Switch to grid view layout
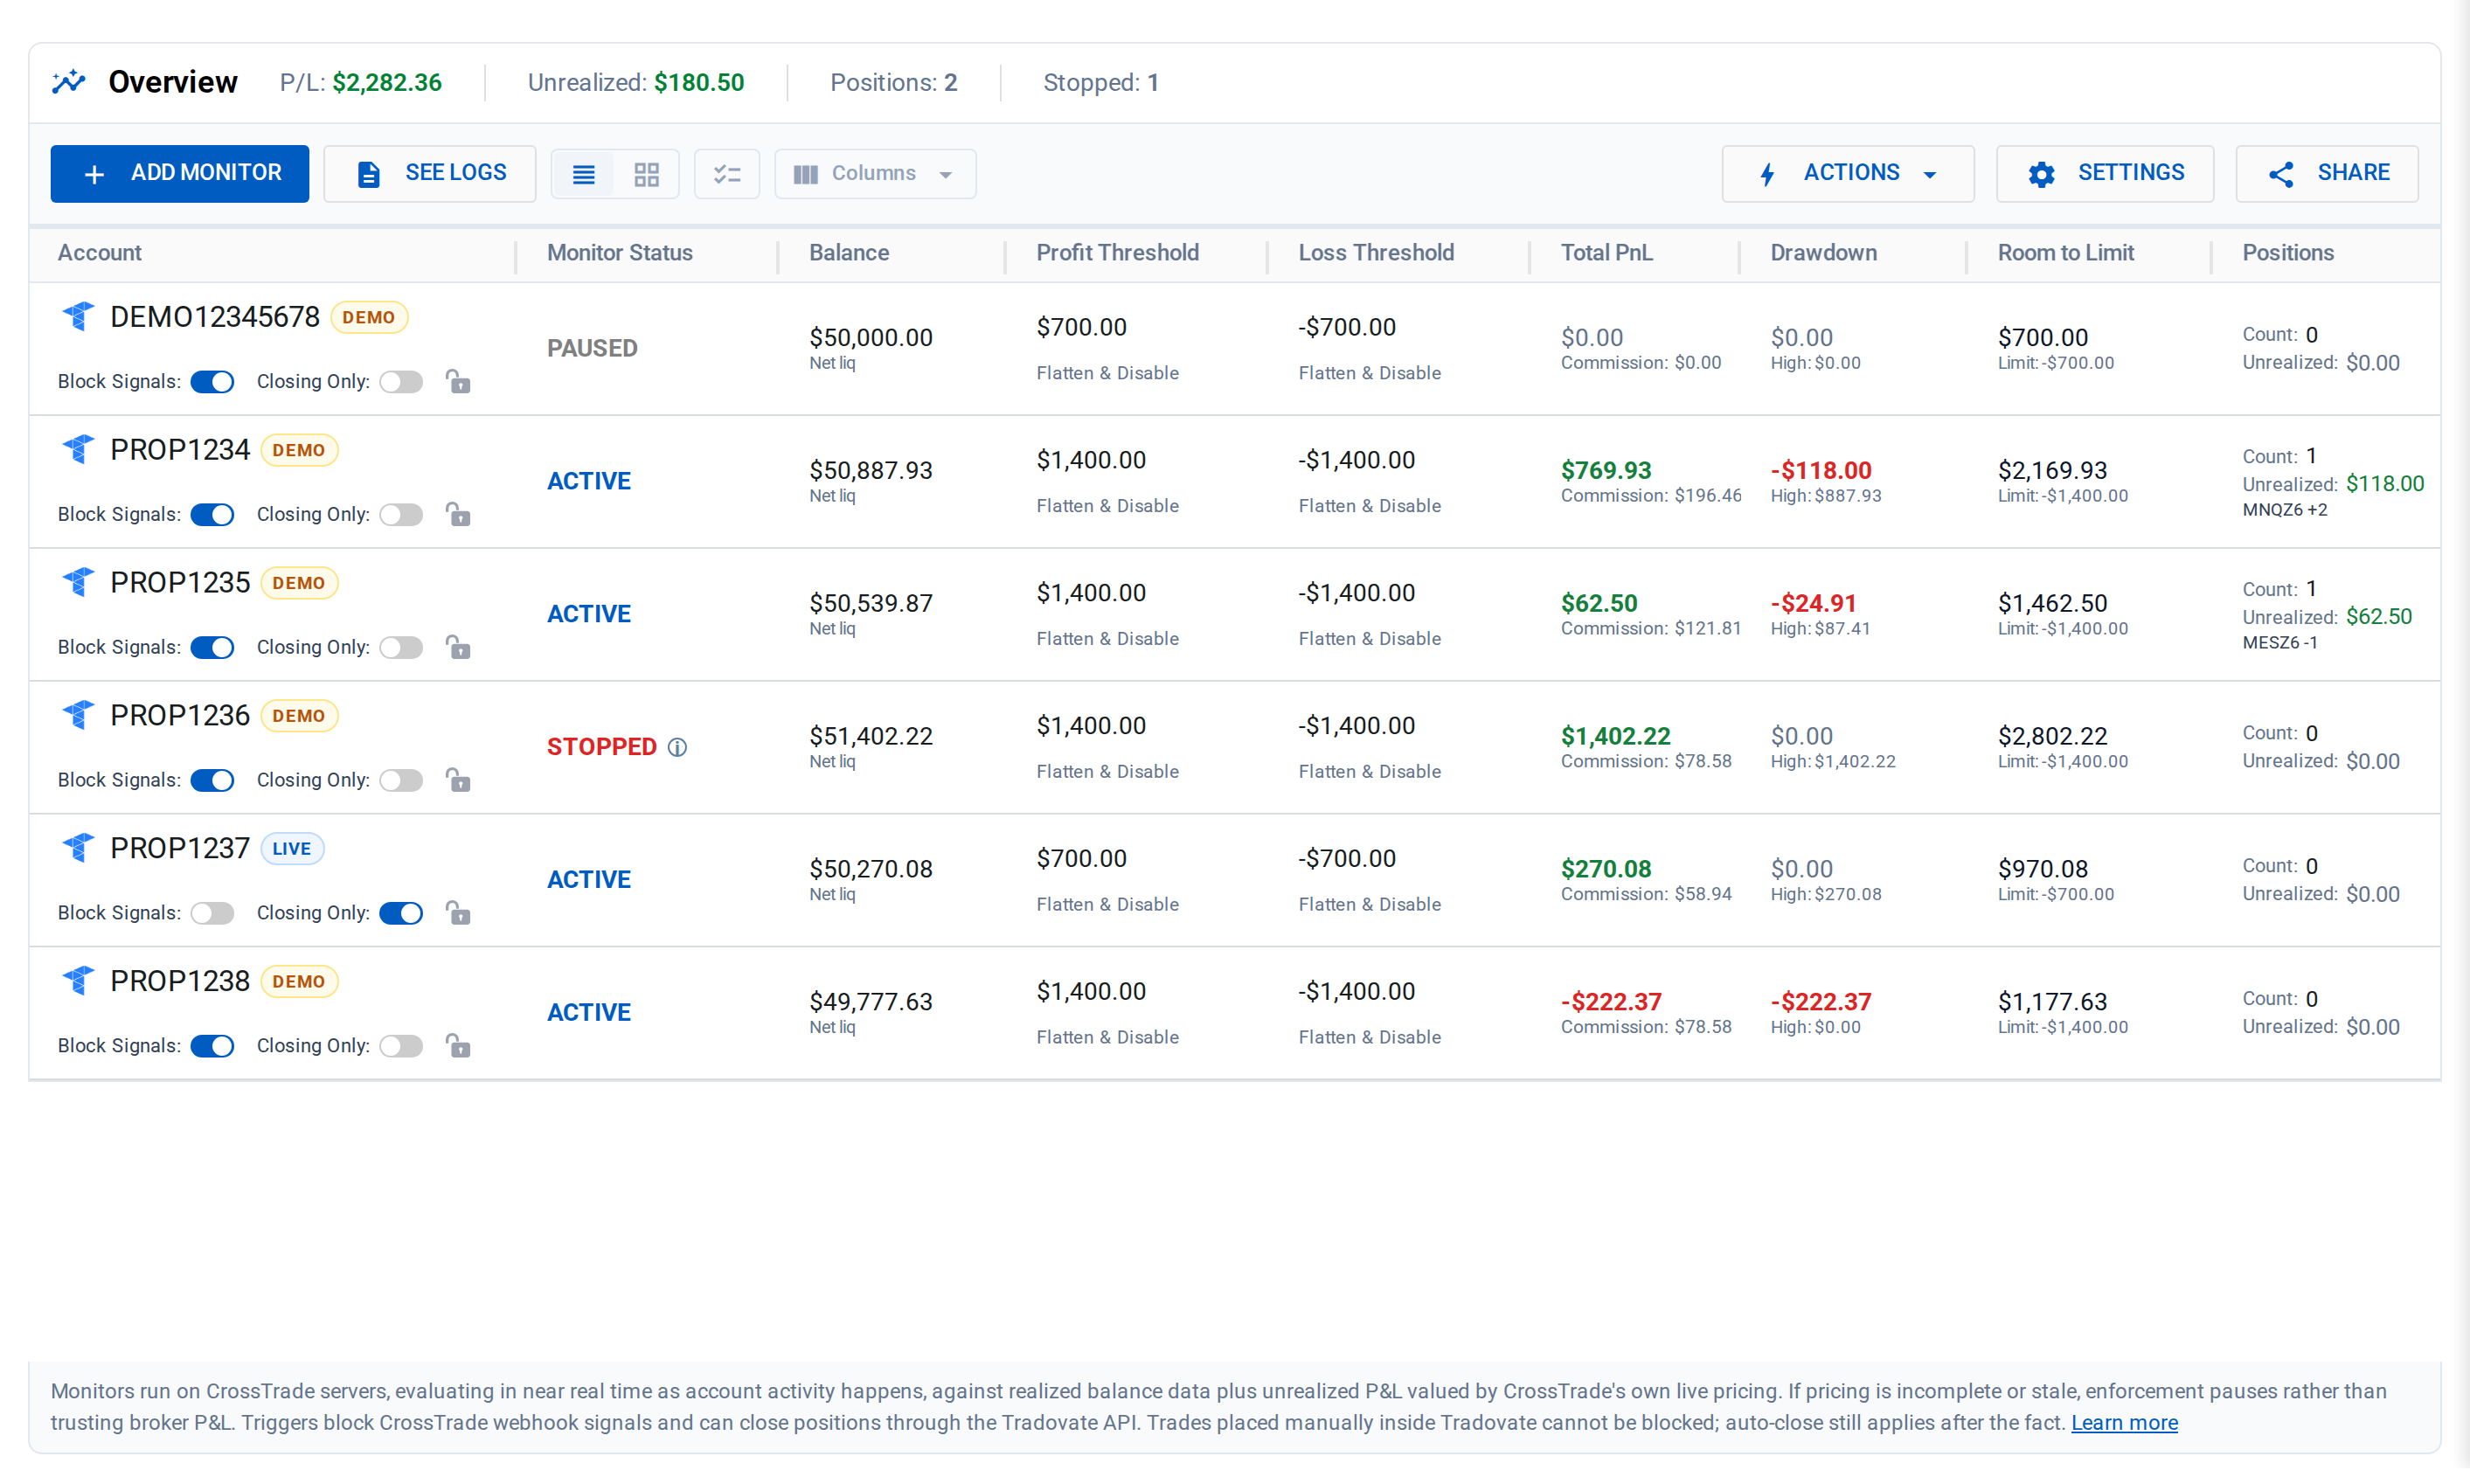The width and height of the screenshot is (2470, 1484). (x=647, y=174)
